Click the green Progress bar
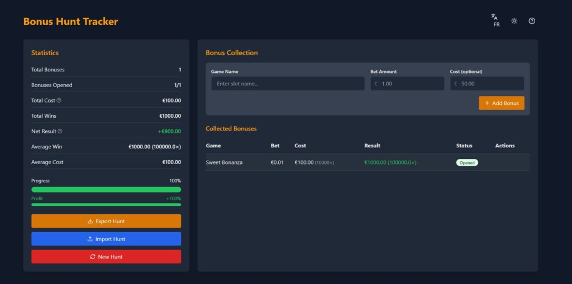 106,190
